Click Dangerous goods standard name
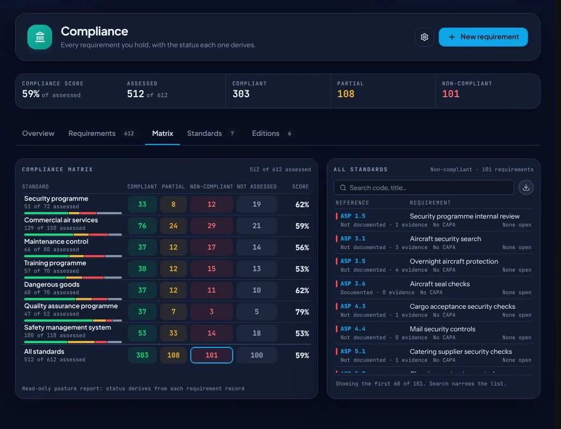The height and width of the screenshot is (429, 561). (52, 284)
